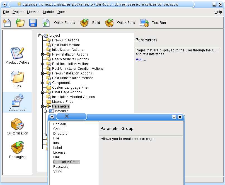Click the Test Run monitor icon
This screenshot has width=225, height=185.
click(144, 23)
